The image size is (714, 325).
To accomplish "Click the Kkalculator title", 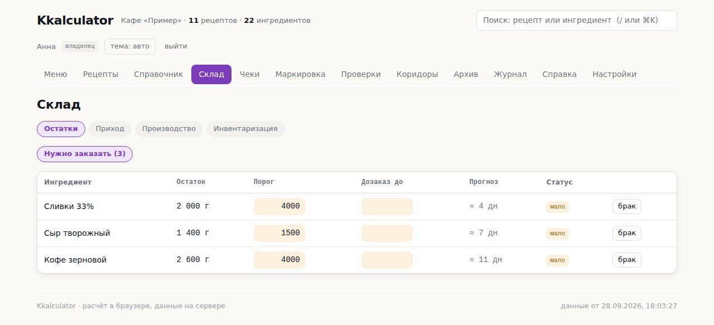I will (75, 21).
